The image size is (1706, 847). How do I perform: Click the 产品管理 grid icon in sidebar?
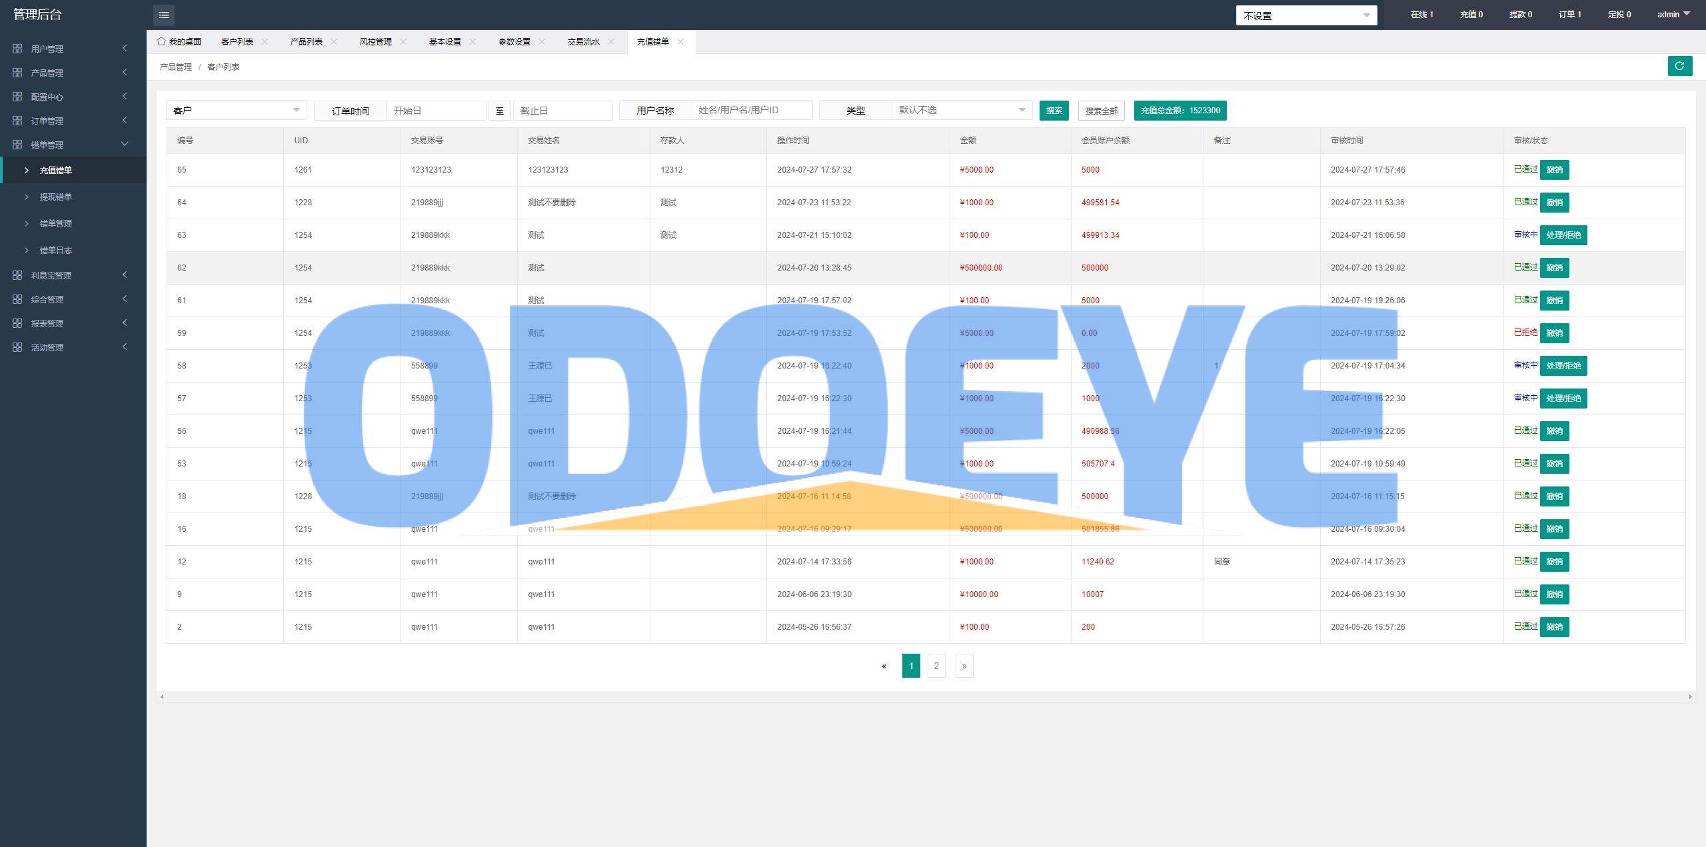pos(17,73)
